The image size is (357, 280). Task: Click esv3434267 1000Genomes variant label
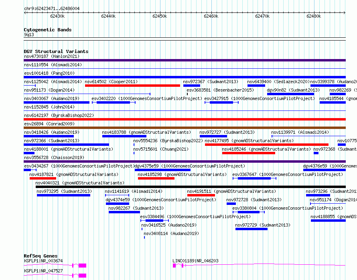(79, 166)
